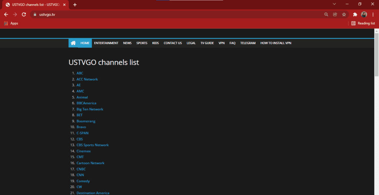The width and height of the screenshot is (379, 195).
Task: Select the USTVGO channels list tab
Action: click(x=36, y=4)
